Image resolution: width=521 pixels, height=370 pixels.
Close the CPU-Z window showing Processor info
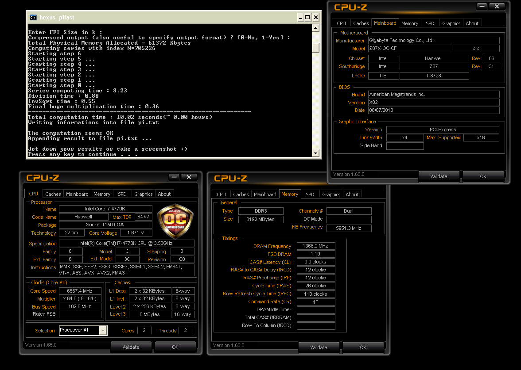(189, 177)
